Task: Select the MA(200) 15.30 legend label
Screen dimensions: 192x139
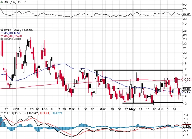Action: 13,36
